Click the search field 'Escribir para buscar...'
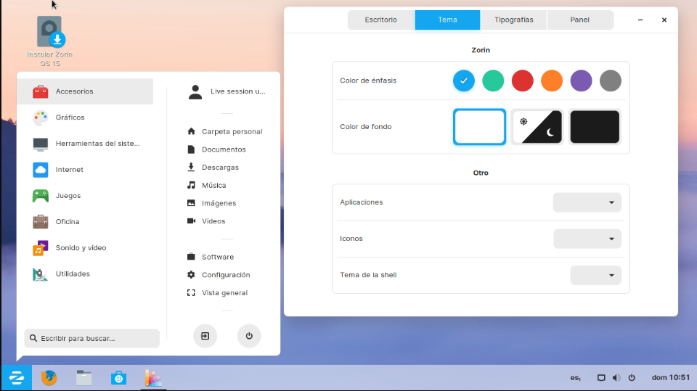 coord(92,338)
